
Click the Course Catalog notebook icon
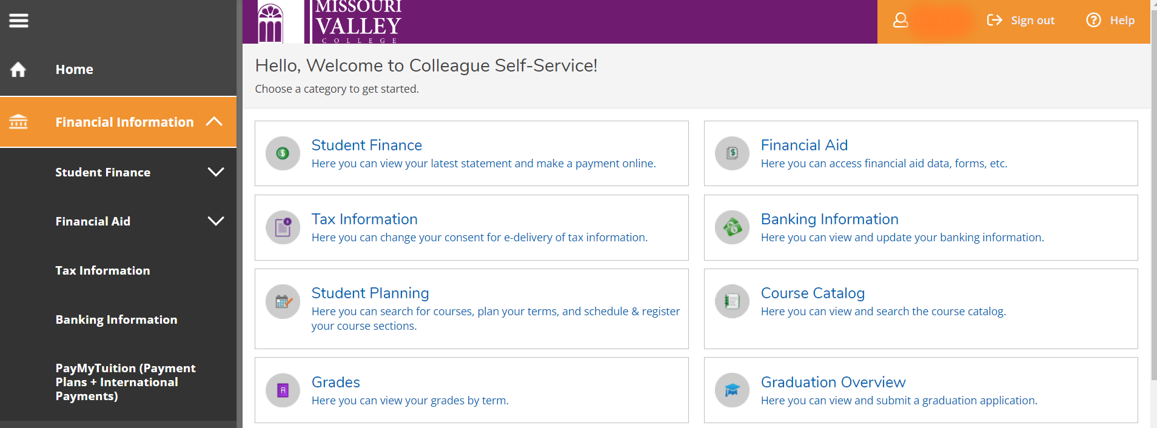tap(732, 301)
